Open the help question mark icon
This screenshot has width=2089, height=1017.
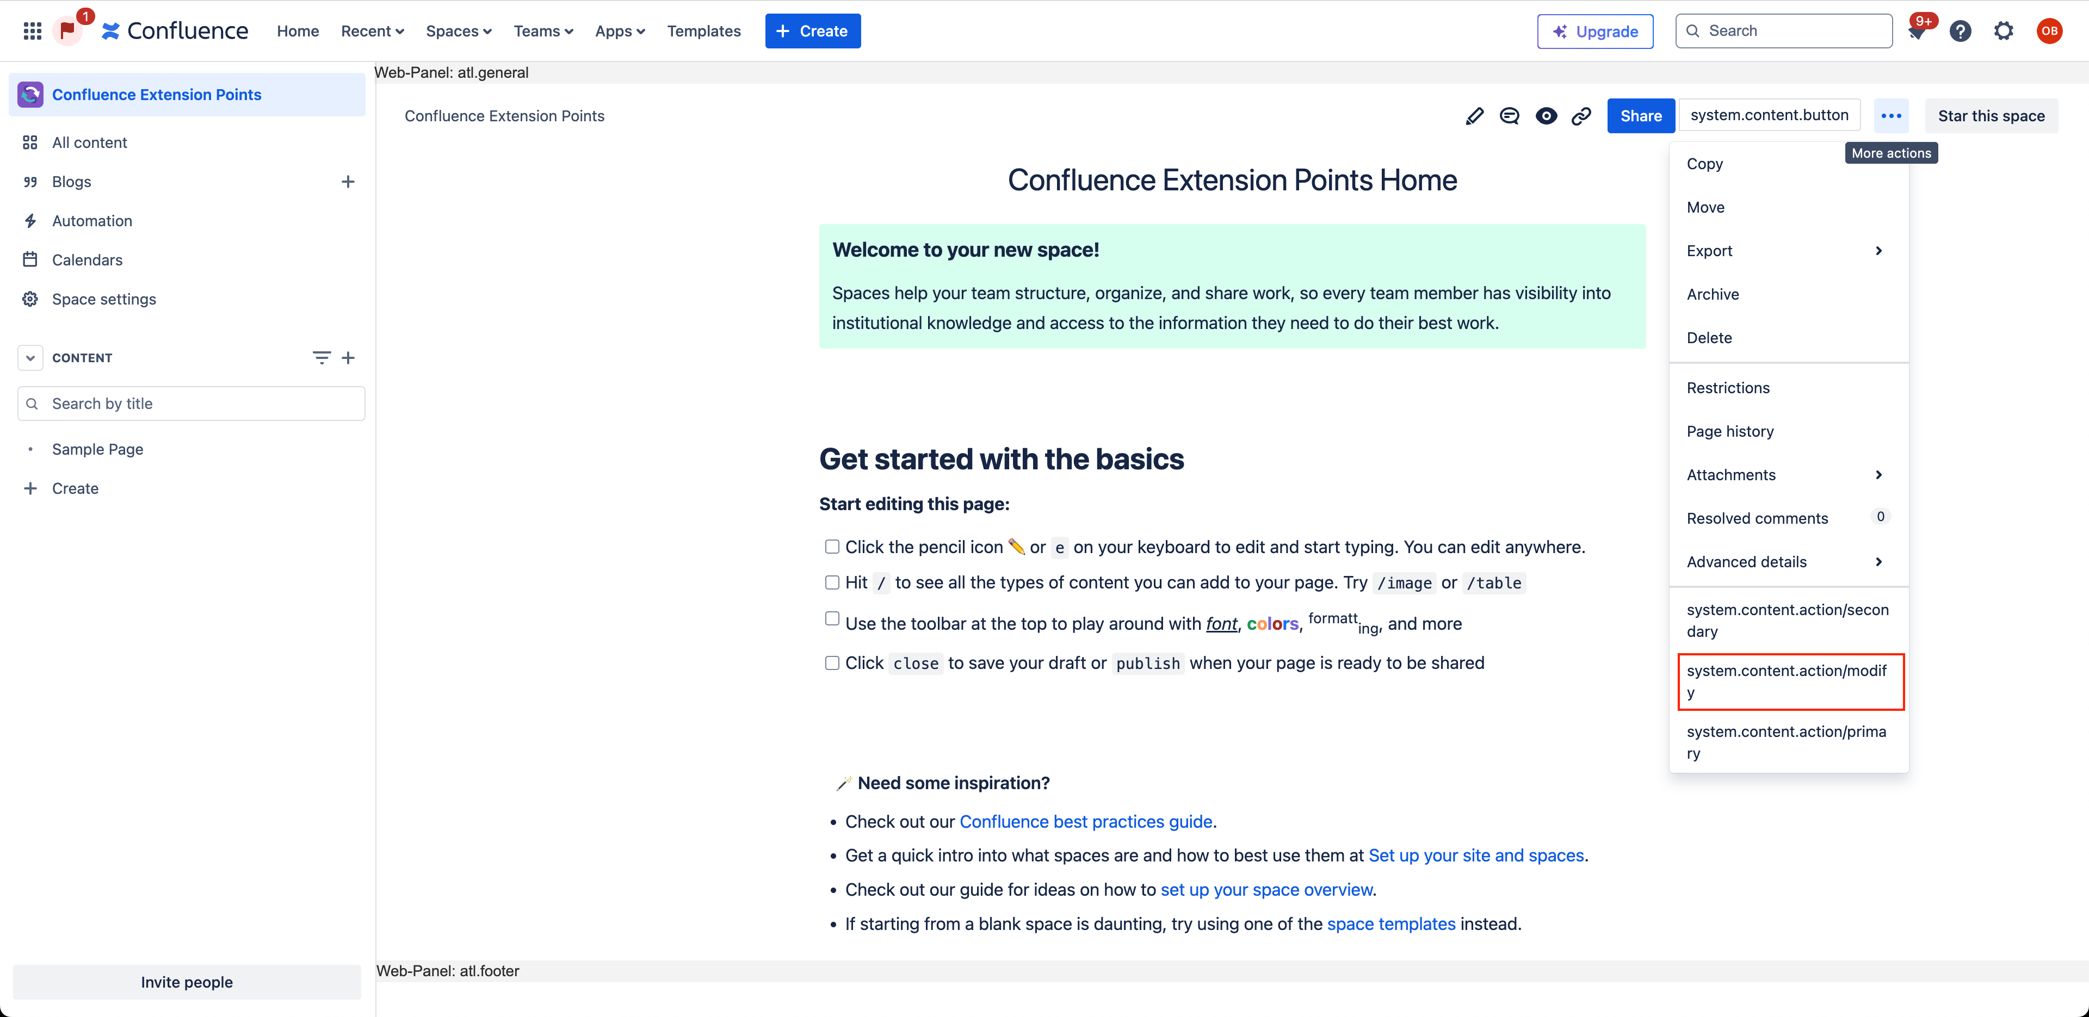[x=1961, y=31]
